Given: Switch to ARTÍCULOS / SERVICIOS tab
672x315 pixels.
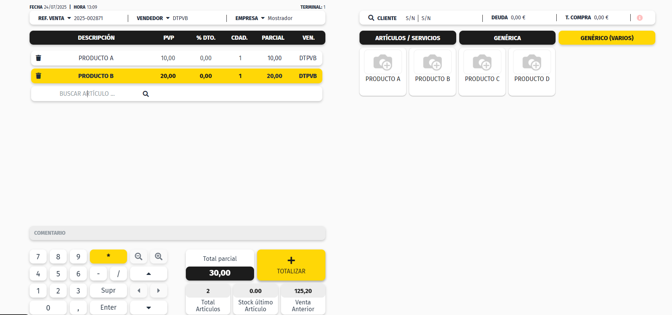Looking at the screenshot, I should tap(407, 38).
